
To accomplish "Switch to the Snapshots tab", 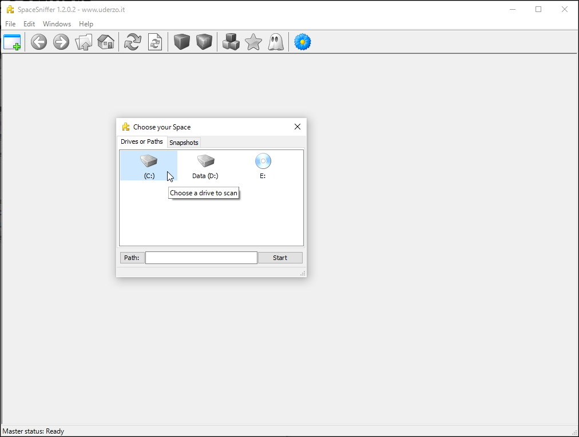I will coord(184,143).
